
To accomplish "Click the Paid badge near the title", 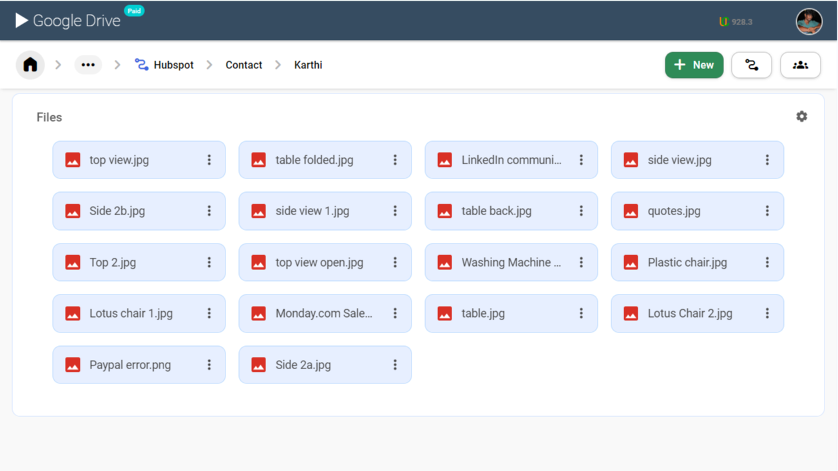I will pyautogui.click(x=134, y=11).
